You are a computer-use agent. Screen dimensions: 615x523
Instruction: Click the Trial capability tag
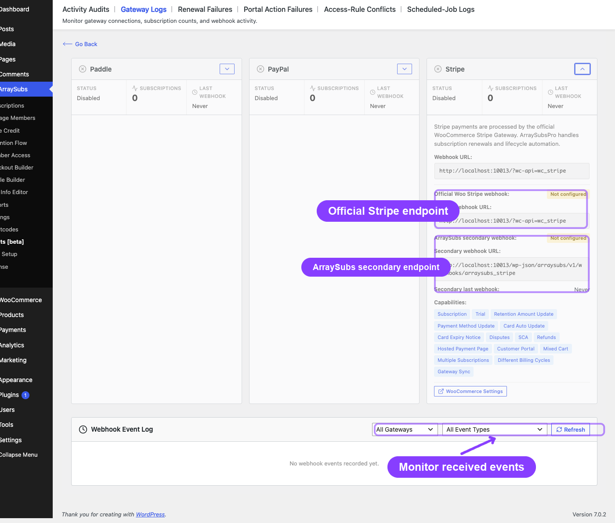coord(480,314)
